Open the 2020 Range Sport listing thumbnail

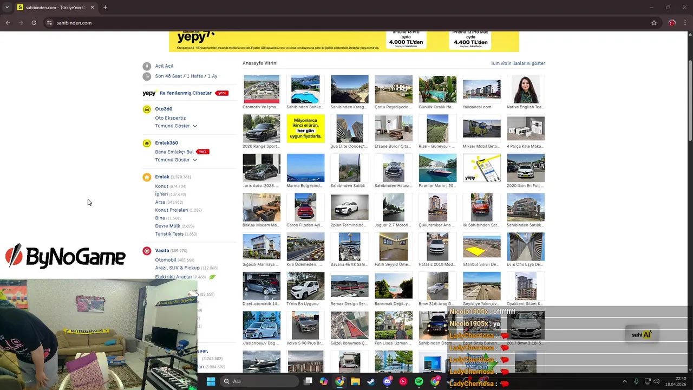point(261,128)
